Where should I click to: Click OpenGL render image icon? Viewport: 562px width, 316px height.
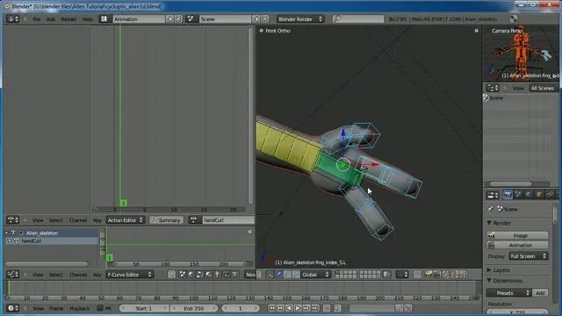tap(428, 275)
